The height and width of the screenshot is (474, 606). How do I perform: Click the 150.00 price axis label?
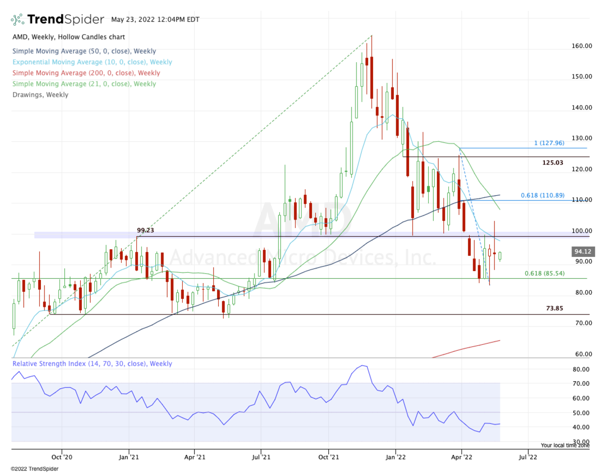click(582, 77)
